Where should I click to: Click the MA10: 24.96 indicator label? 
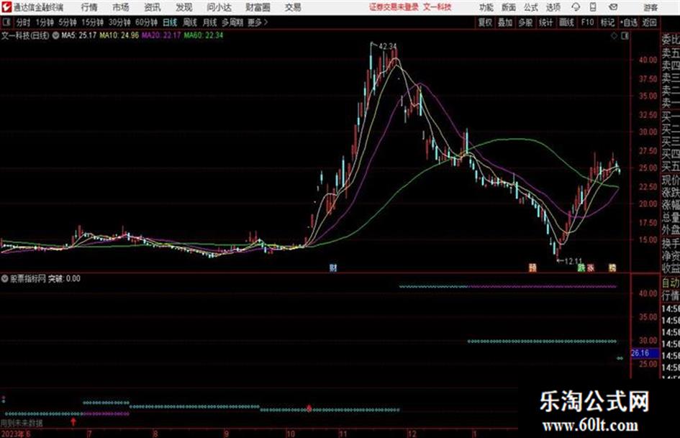pyautogui.click(x=119, y=35)
